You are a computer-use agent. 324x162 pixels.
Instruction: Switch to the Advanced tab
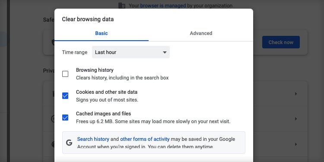(x=201, y=33)
